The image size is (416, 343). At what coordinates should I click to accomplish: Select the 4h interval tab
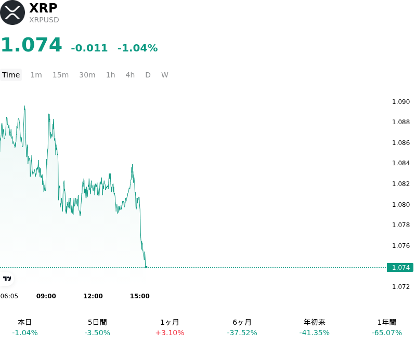coord(130,75)
